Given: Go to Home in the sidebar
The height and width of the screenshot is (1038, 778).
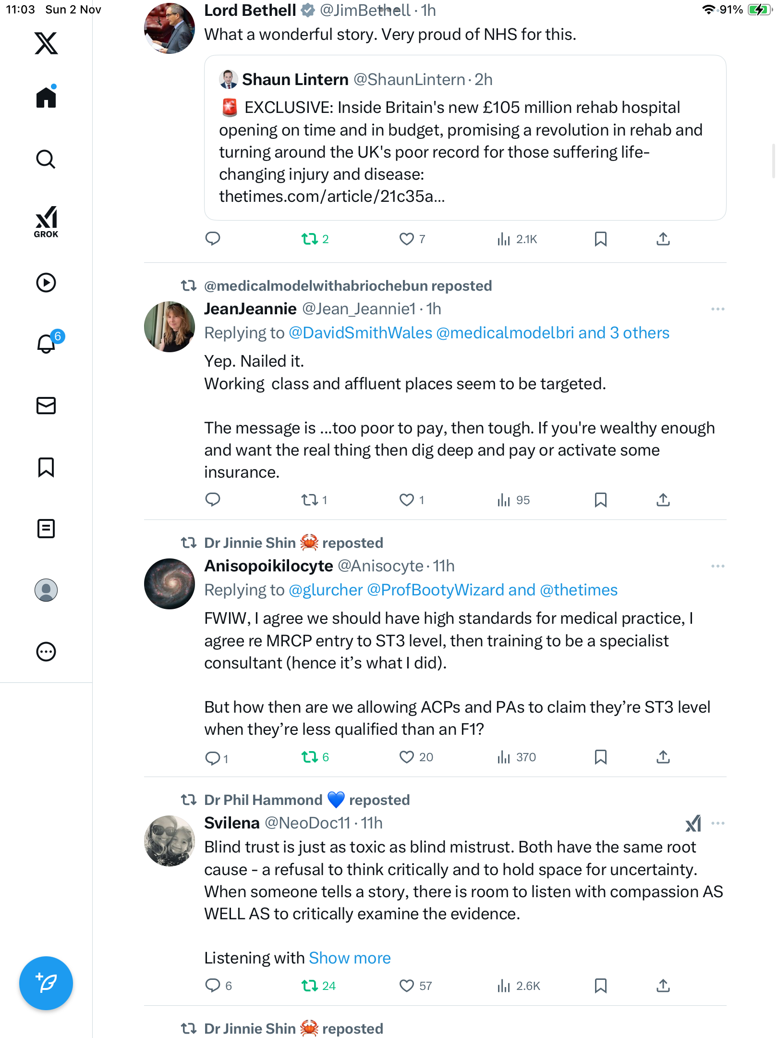Looking at the screenshot, I should coord(46,98).
